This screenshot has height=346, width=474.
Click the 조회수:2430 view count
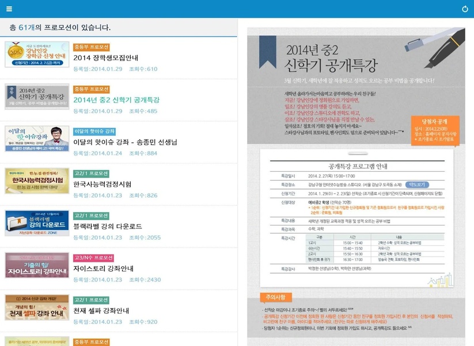145,280
